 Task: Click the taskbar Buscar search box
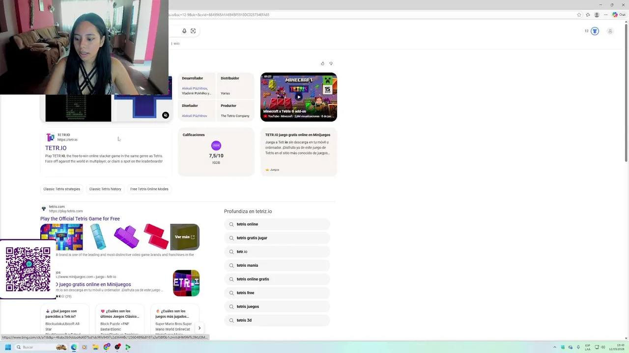pyautogui.click(x=40, y=347)
